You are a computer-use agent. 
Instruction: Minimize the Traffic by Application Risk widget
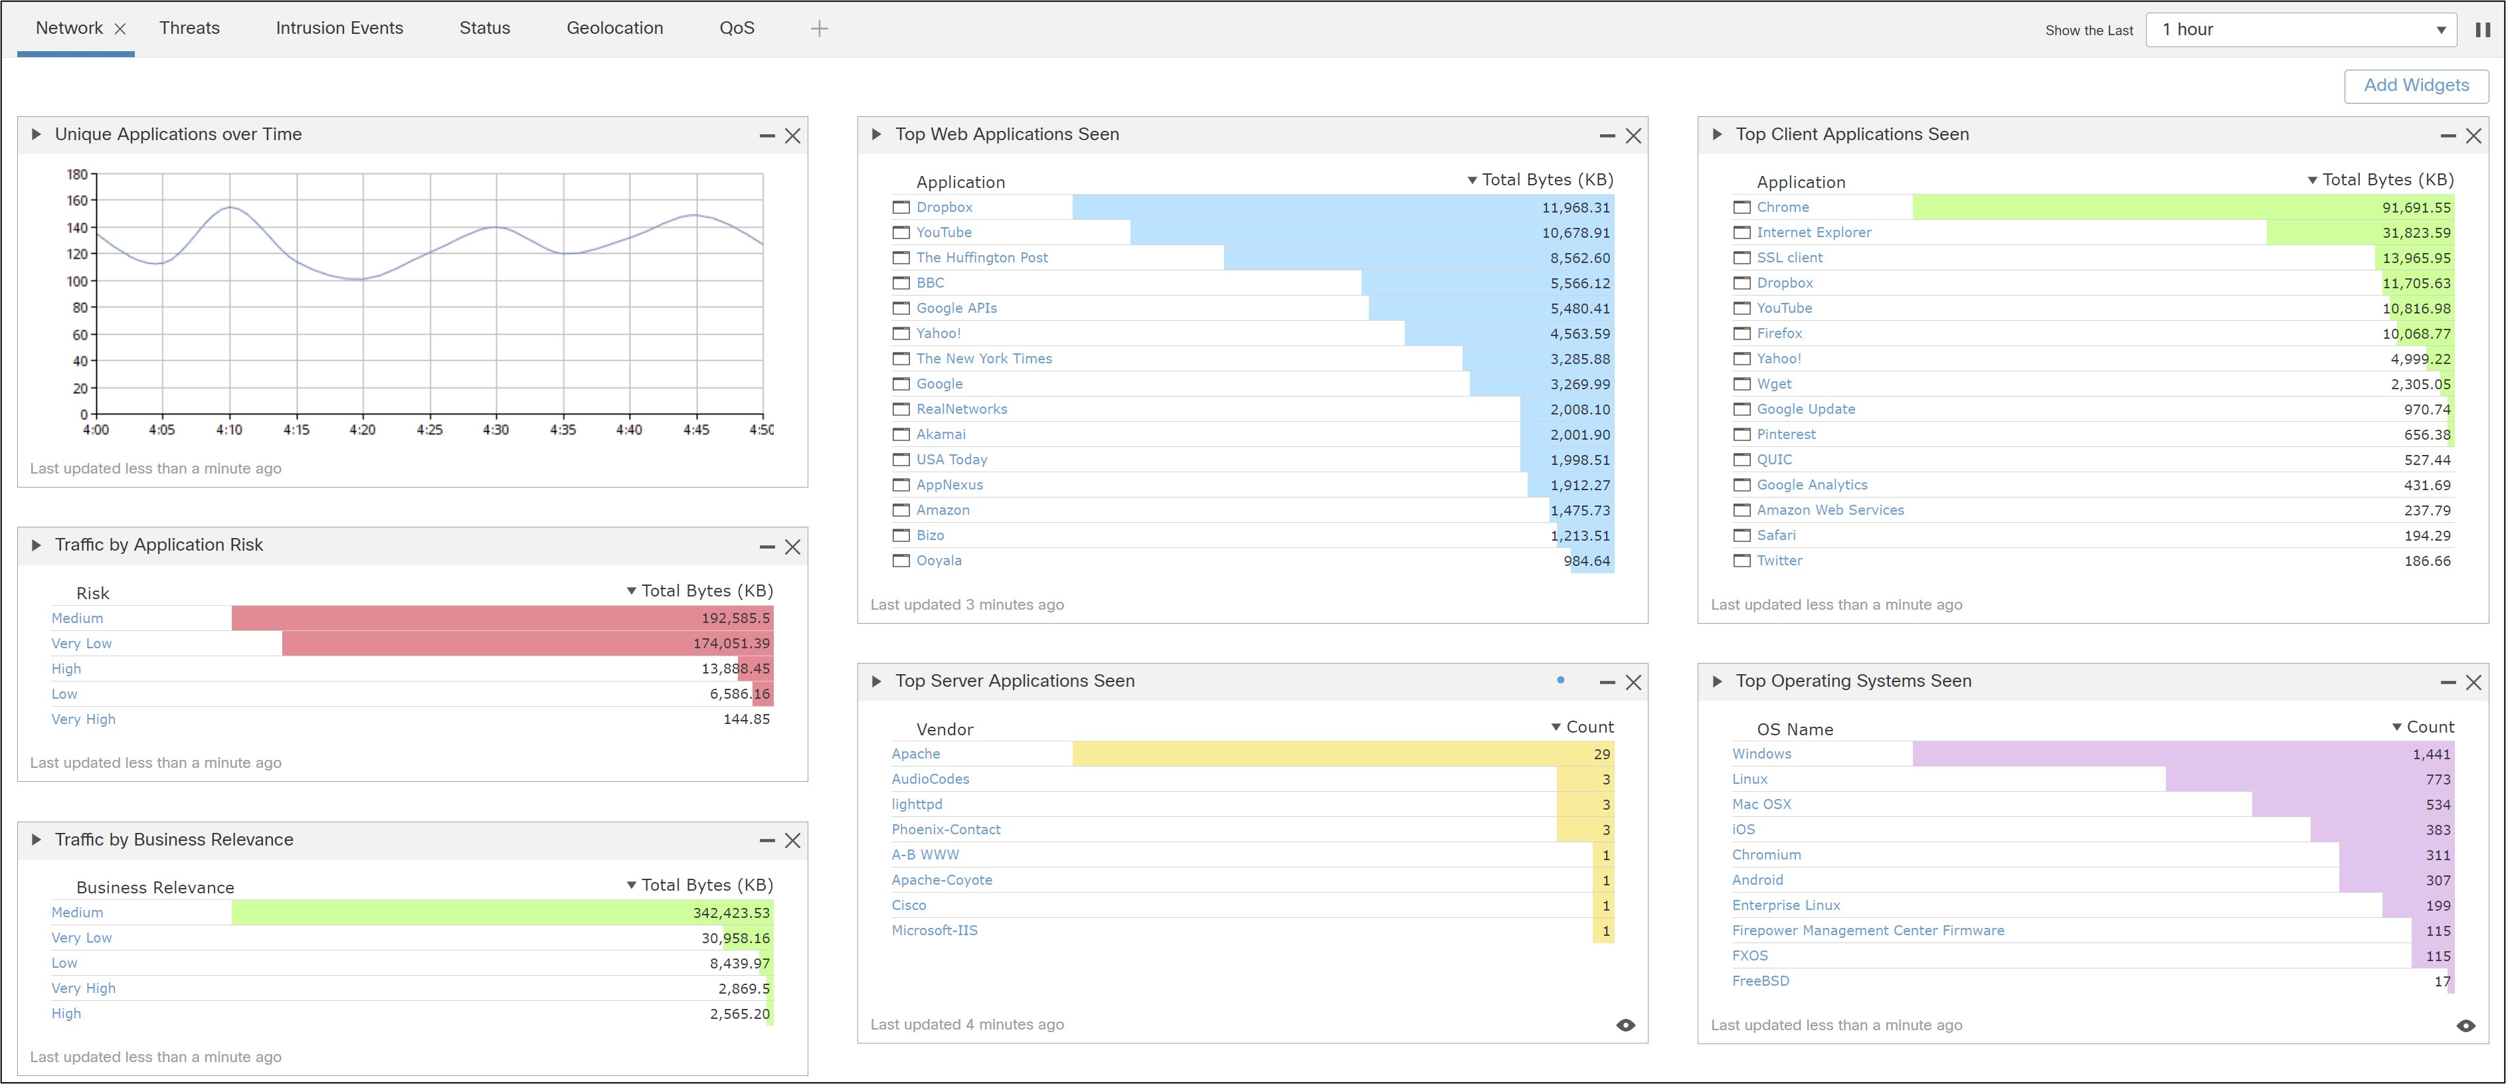tap(766, 547)
